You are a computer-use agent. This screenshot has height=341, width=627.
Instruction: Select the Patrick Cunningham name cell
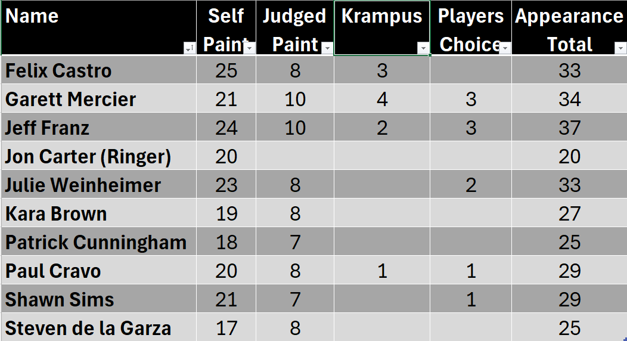tap(95, 242)
